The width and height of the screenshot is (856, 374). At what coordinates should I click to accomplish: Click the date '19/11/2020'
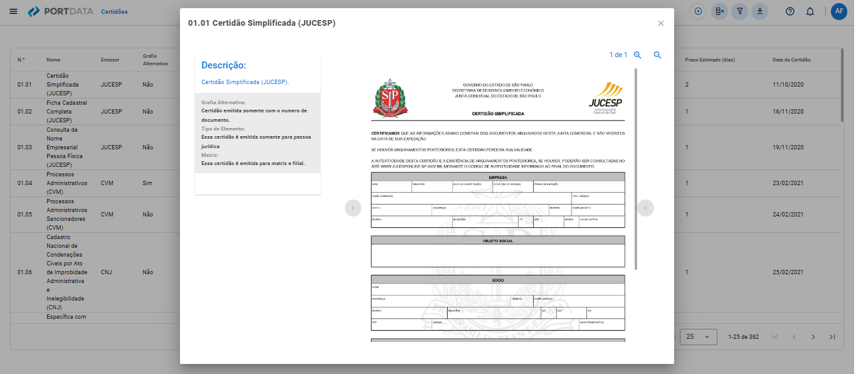(x=788, y=147)
